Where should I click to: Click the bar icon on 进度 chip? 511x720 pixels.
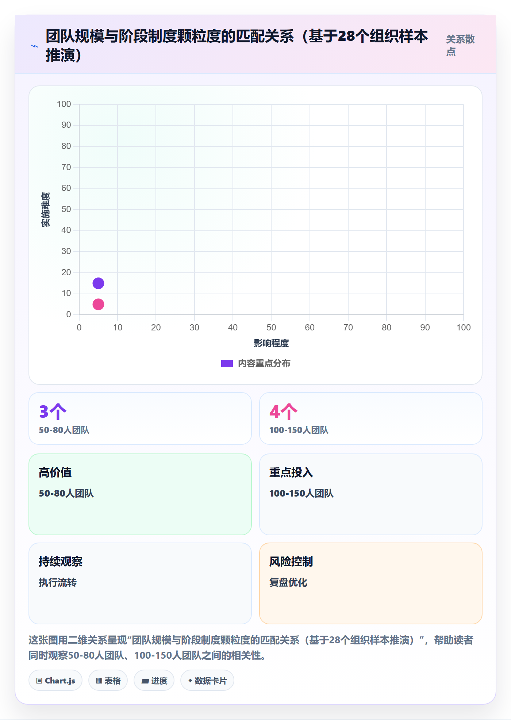coord(145,681)
